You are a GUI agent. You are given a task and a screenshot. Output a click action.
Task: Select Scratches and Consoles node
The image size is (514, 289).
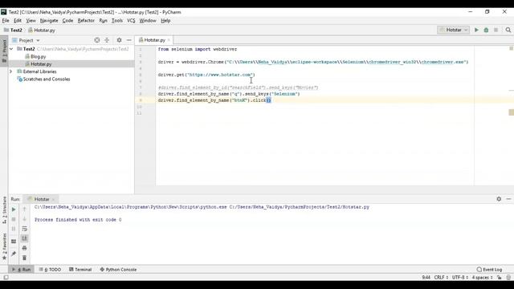43,79
